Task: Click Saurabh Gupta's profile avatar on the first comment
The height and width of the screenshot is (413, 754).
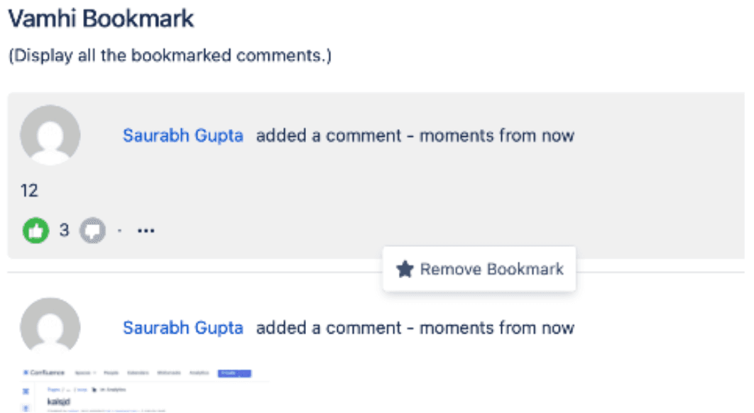Action: point(50,134)
